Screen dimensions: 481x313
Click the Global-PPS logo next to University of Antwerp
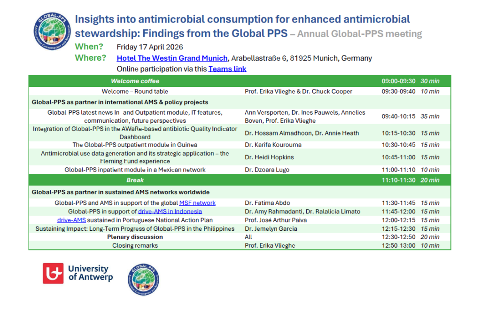click(x=143, y=280)
